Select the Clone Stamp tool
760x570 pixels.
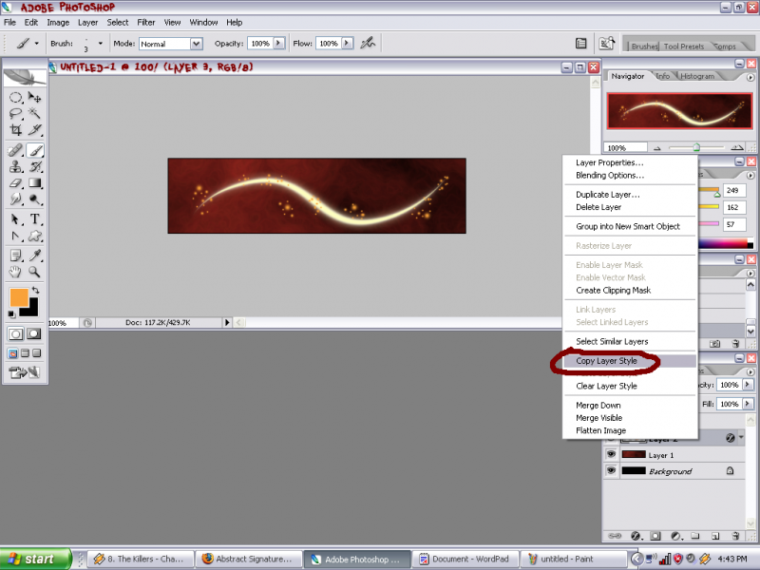(x=15, y=167)
